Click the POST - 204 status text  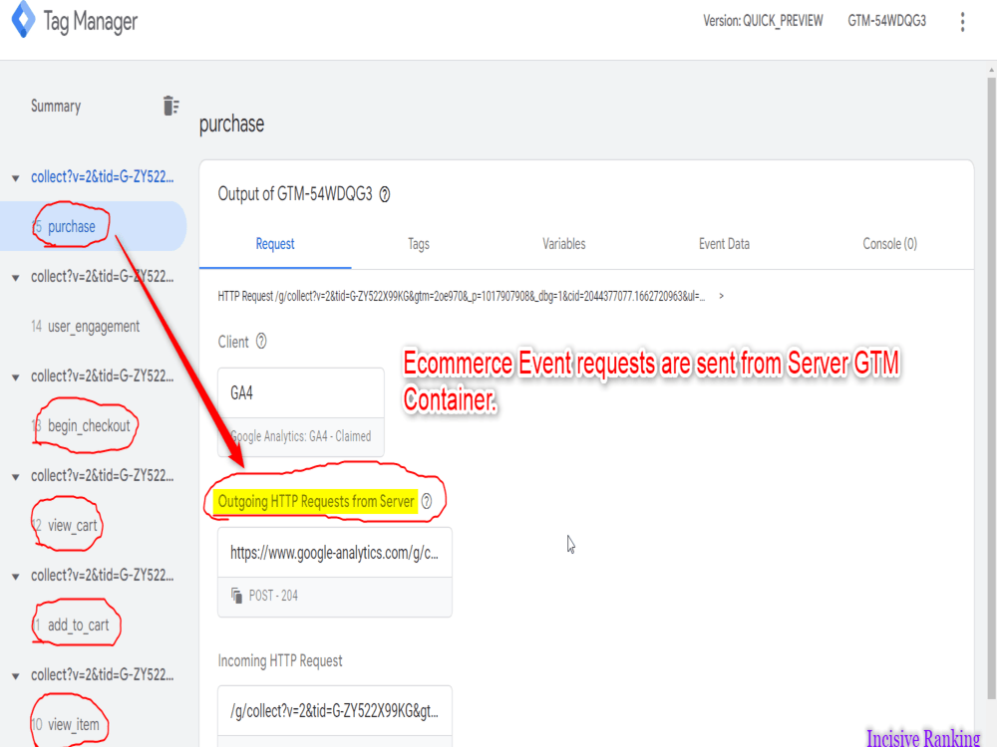pos(273,596)
